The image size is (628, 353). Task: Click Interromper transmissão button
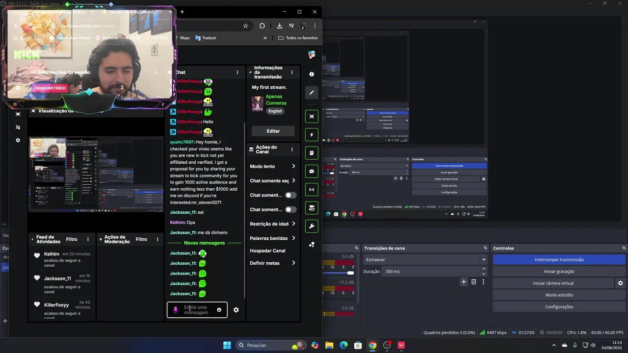(559, 259)
